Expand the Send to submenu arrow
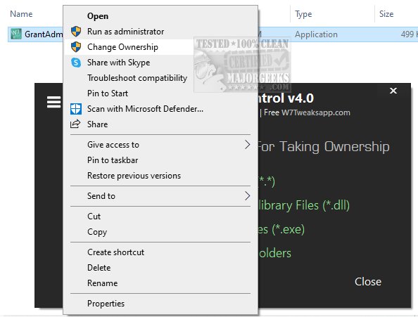Viewport: 418px width, 317px height. [x=248, y=196]
